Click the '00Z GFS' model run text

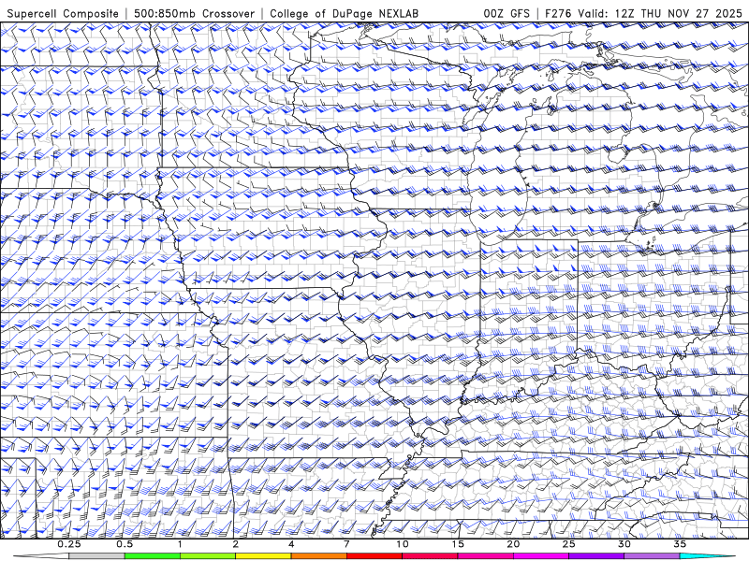pyautogui.click(x=507, y=14)
